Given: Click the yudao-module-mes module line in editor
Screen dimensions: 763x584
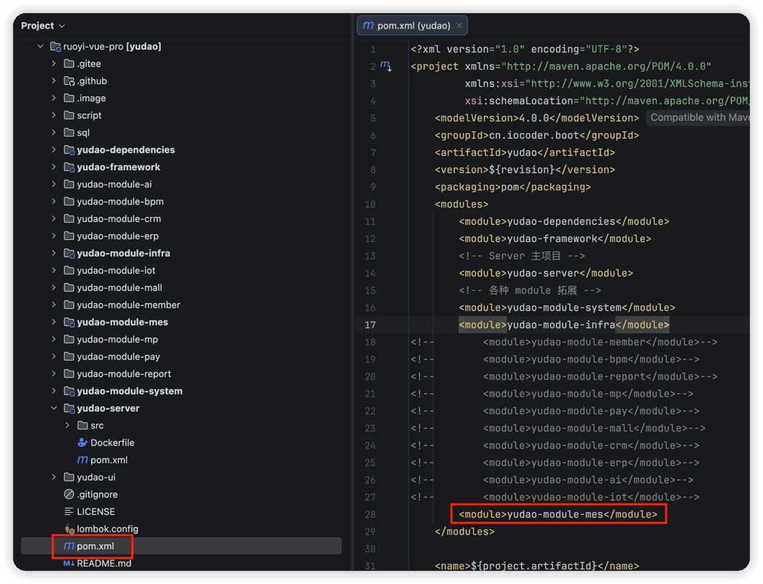Looking at the screenshot, I should (x=558, y=514).
